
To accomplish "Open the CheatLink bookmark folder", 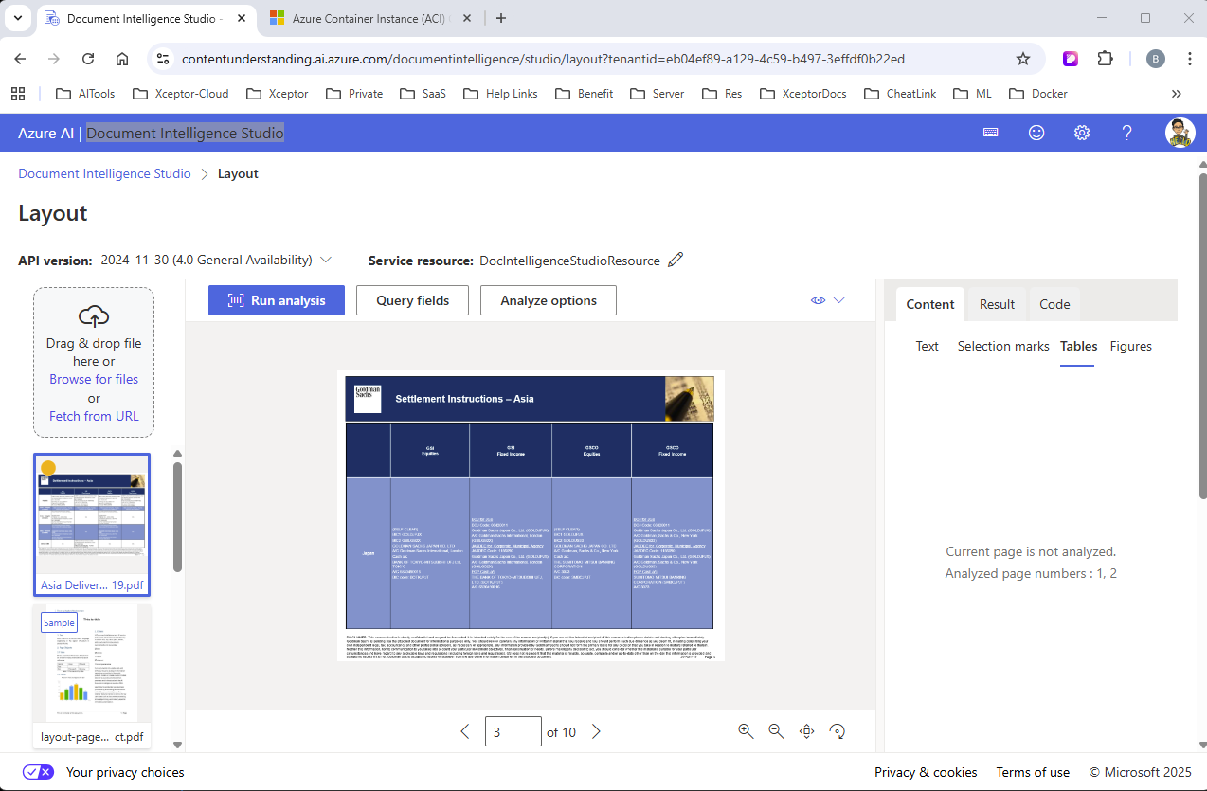I will click(899, 94).
